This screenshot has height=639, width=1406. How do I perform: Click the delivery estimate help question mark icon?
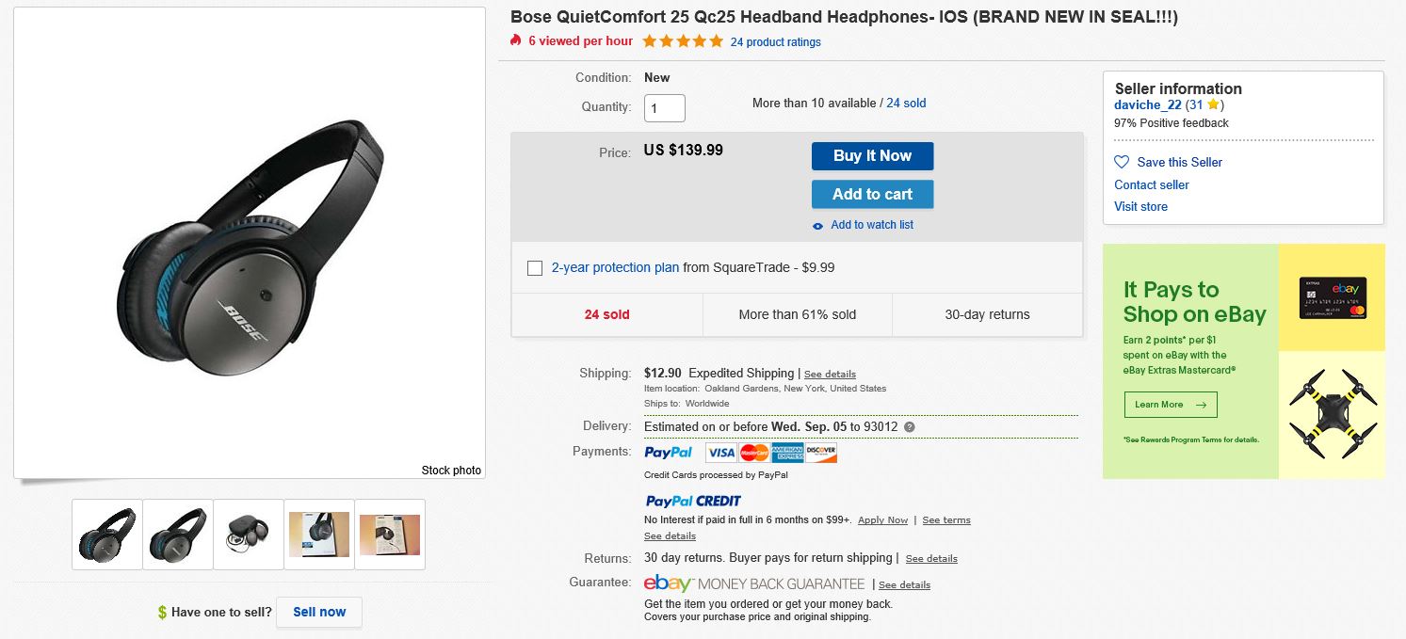click(x=909, y=427)
